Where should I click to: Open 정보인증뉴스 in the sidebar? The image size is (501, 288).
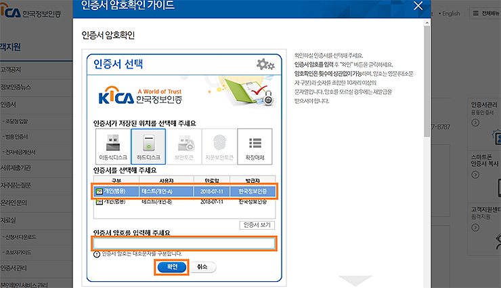coord(16,87)
